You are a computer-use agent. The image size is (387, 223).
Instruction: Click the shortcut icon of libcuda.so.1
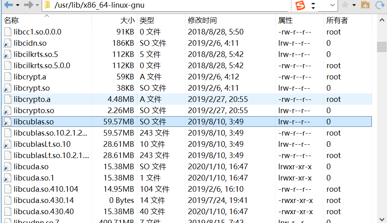(x=8, y=178)
